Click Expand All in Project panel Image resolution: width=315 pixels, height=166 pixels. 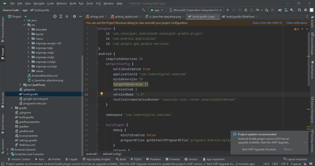click(61, 17)
